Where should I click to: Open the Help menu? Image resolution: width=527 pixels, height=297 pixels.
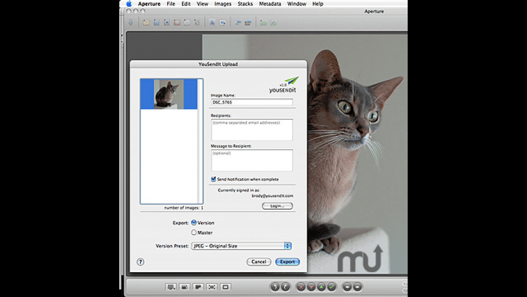tap(317, 4)
